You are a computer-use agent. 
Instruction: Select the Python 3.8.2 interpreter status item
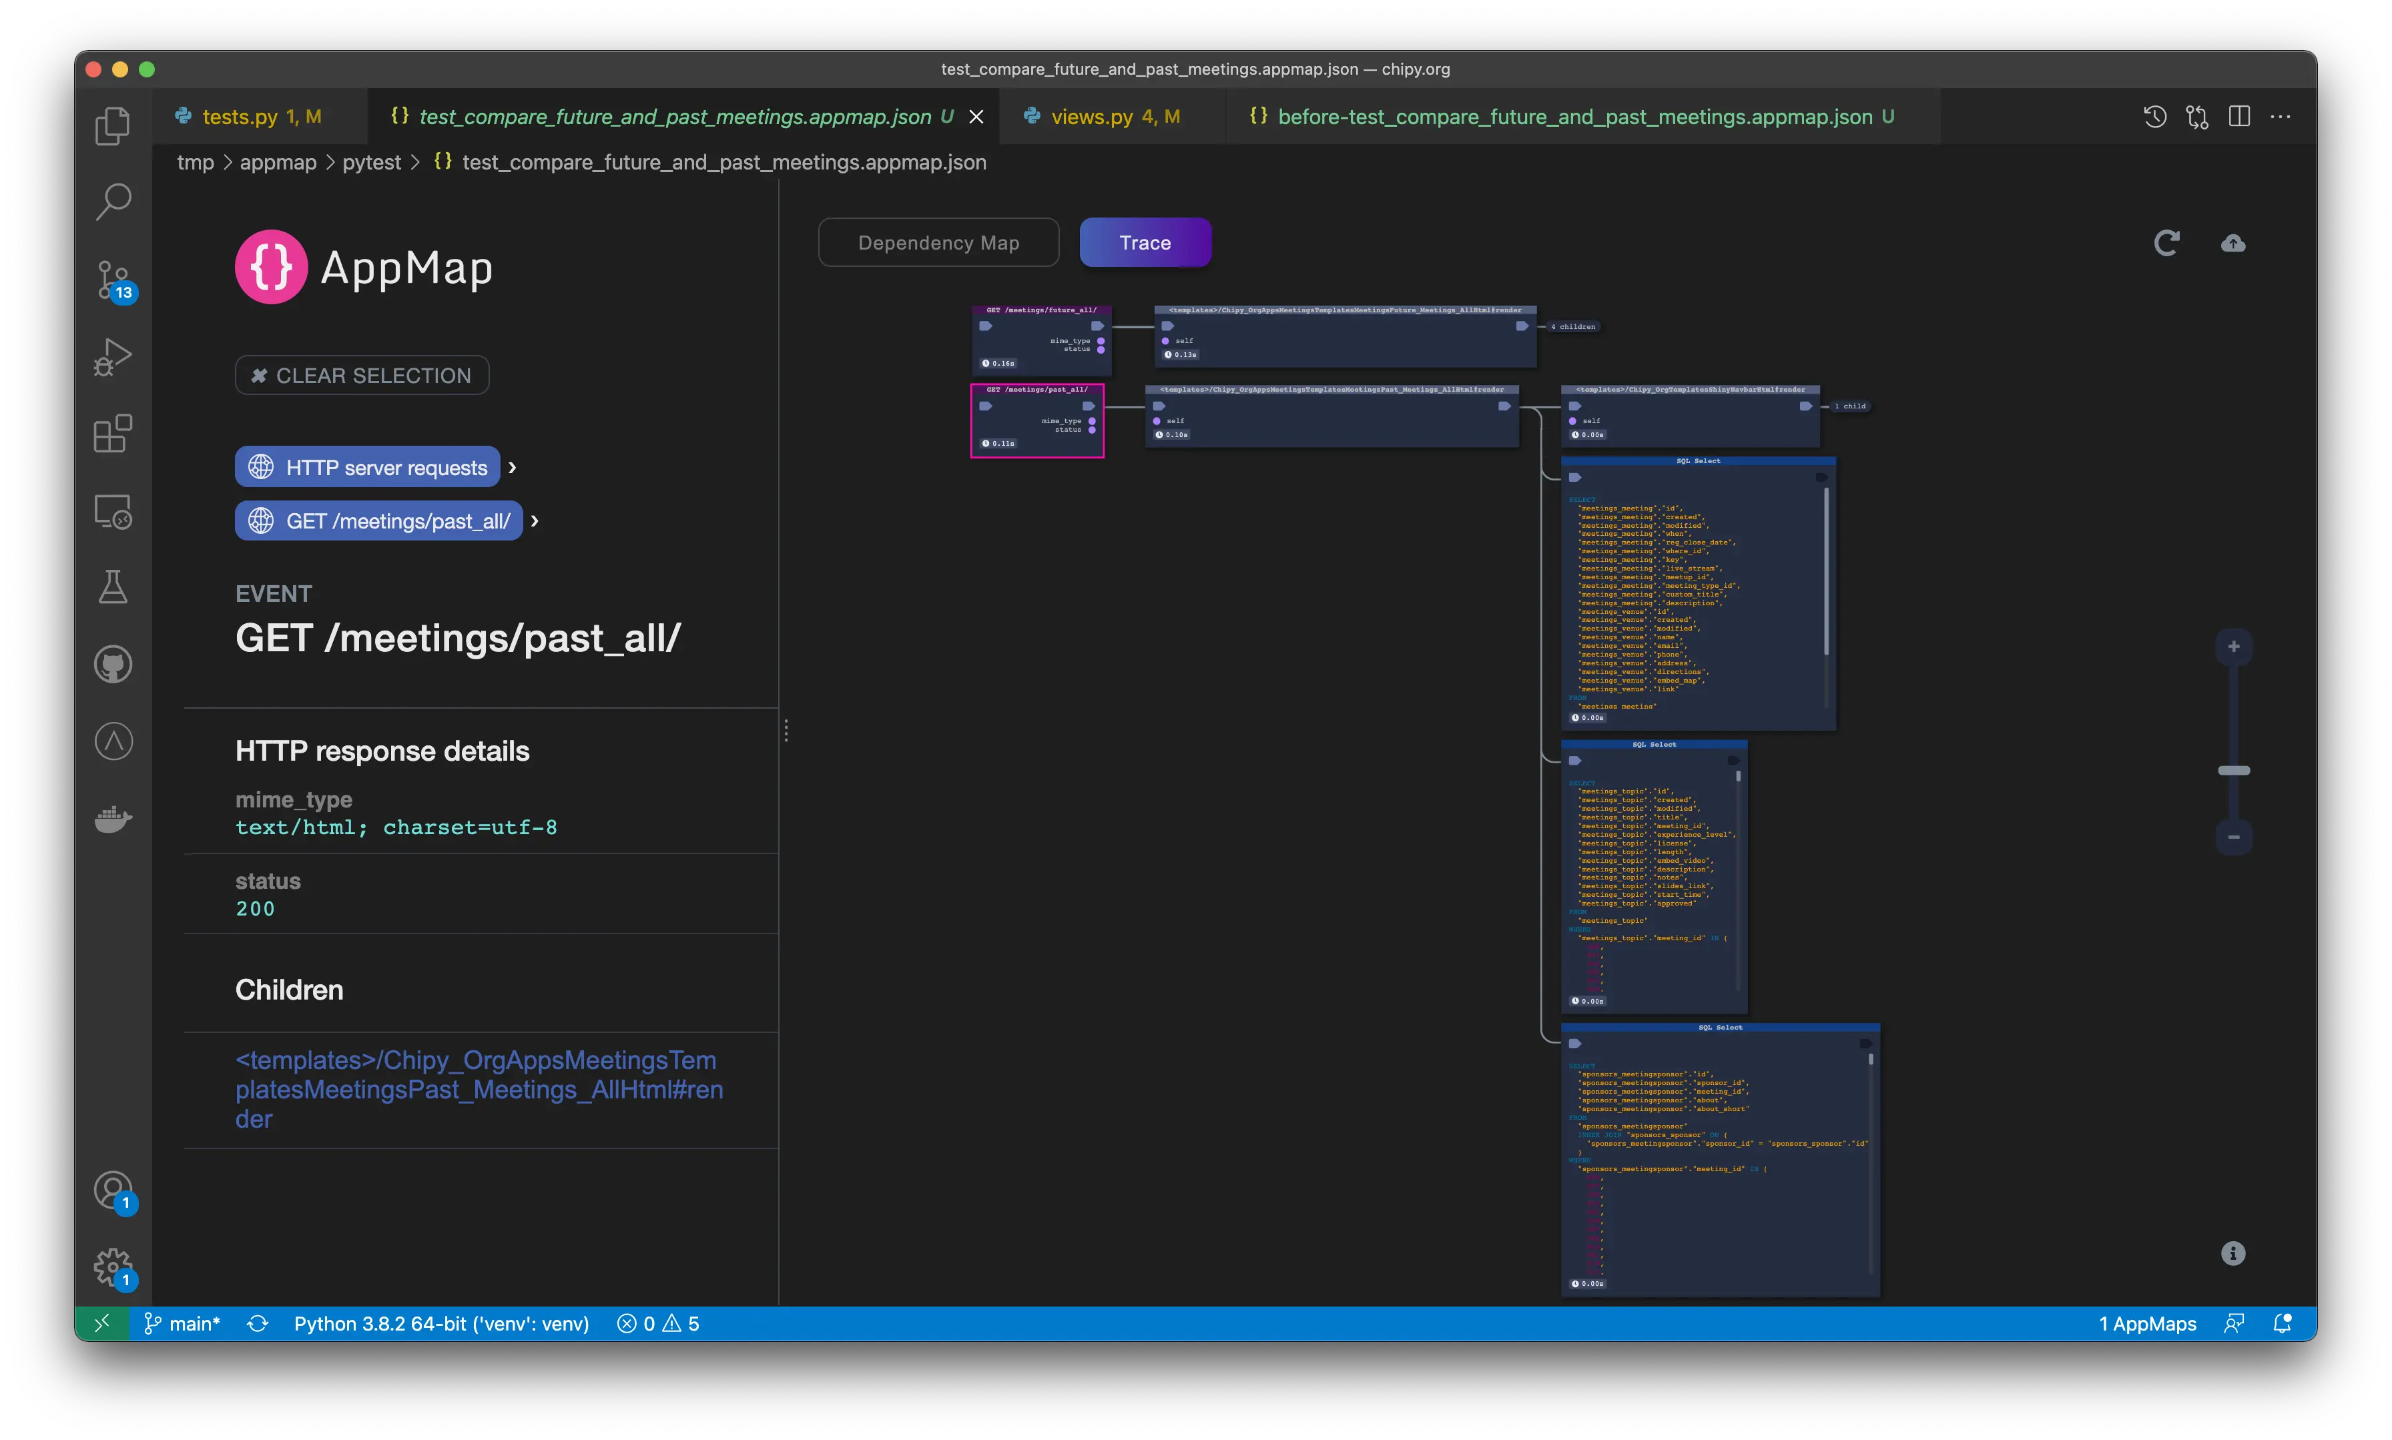coord(442,1323)
